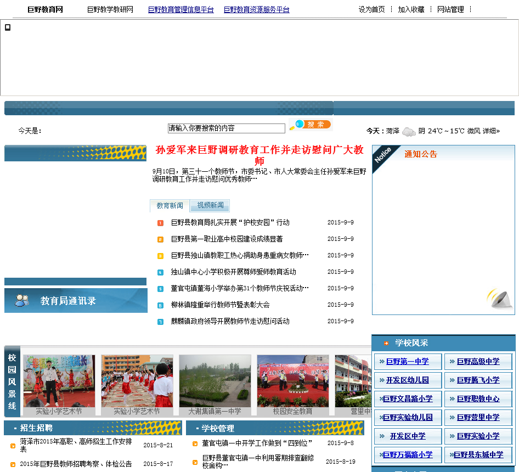Open 巨野教育网 in top navigation
Viewport: 519px width, 472px height.
[x=46, y=9]
